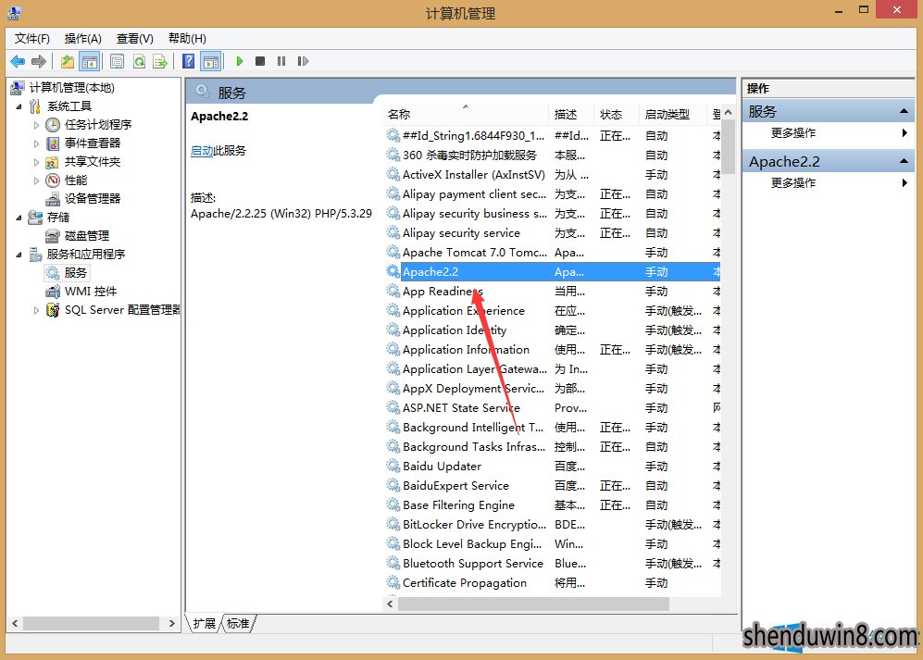The height and width of the screenshot is (660, 923).
Task: Select the Base Filtering Engine row
Action: [x=553, y=505]
